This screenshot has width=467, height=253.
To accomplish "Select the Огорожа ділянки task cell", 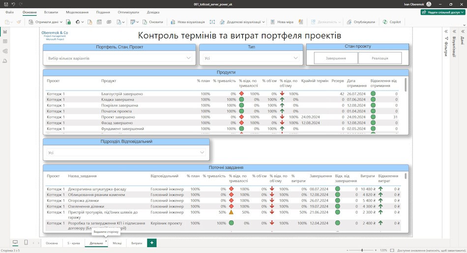I will (84, 200).
